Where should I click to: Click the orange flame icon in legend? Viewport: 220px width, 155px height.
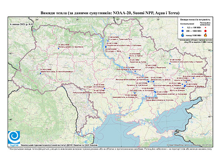[206, 35]
